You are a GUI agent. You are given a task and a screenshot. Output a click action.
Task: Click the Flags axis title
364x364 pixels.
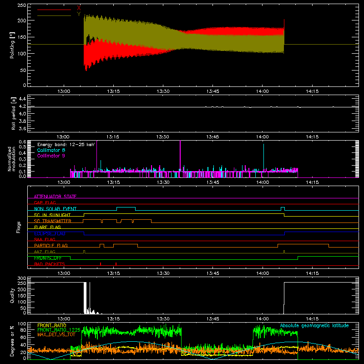pyautogui.click(x=19, y=227)
